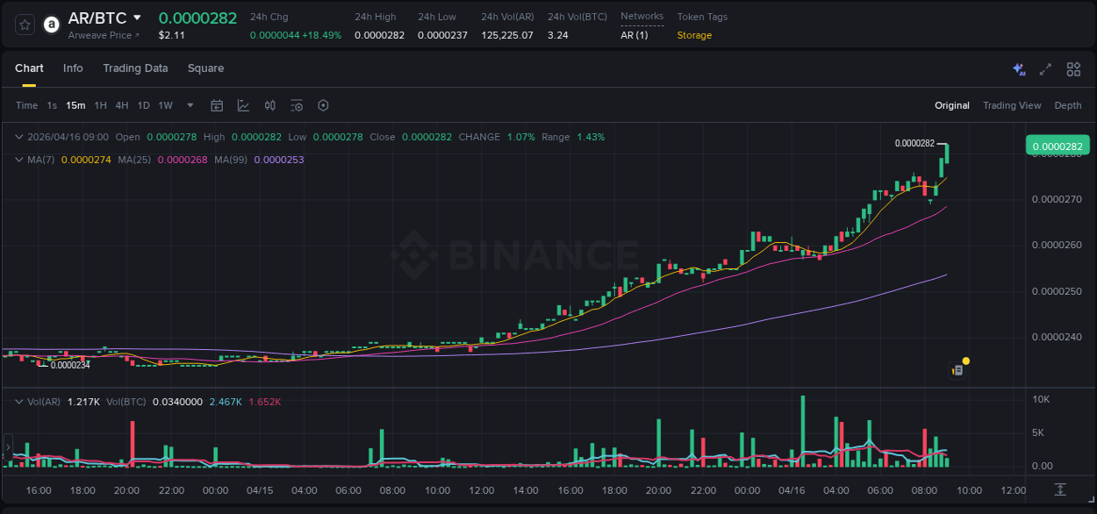Switch to the Chart tab
Image resolution: width=1097 pixels, height=514 pixels.
point(29,68)
